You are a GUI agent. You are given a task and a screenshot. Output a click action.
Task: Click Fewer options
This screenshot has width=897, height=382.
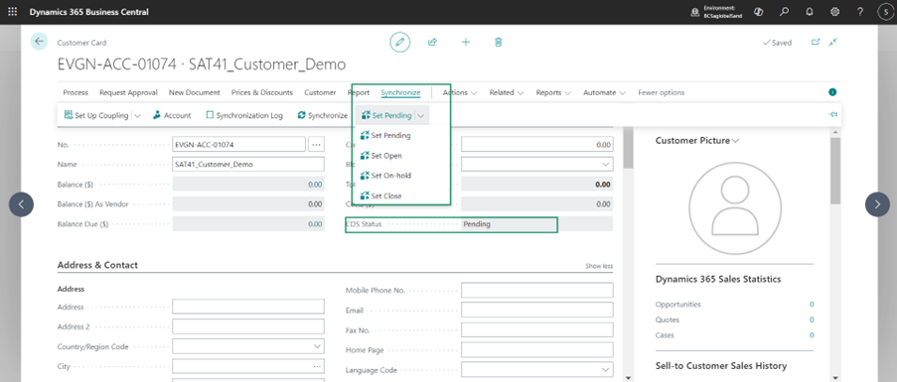click(661, 92)
